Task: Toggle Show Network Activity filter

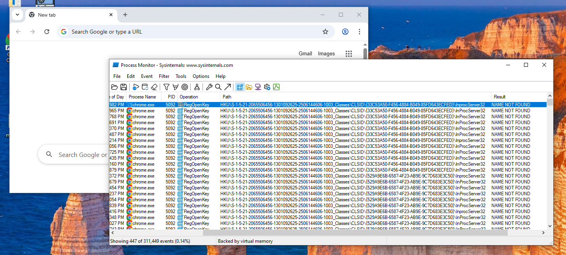Action: (x=258, y=87)
